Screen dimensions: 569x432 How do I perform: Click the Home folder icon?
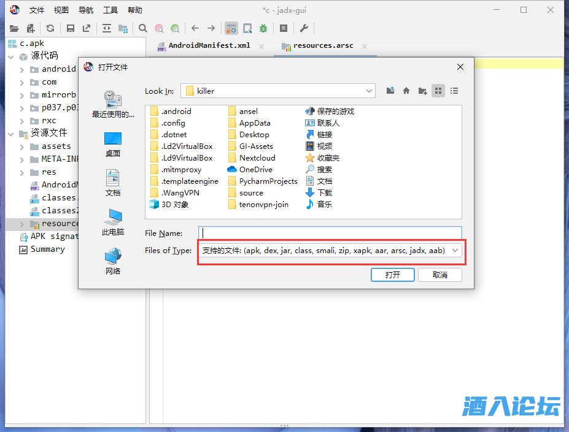406,91
